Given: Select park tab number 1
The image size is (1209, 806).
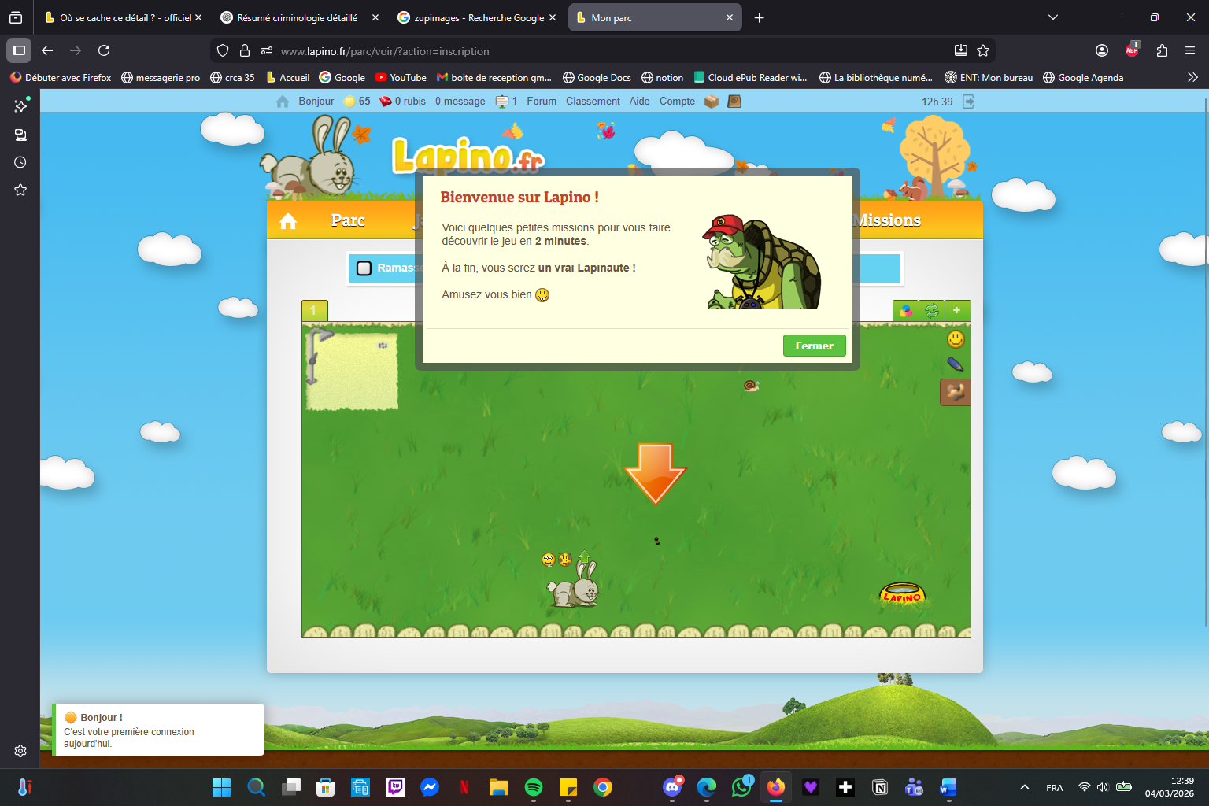Looking at the screenshot, I should [x=314, y=311].
